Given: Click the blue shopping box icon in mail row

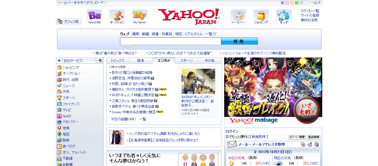Looking at the screenshot, I should (x=317, y=144).
